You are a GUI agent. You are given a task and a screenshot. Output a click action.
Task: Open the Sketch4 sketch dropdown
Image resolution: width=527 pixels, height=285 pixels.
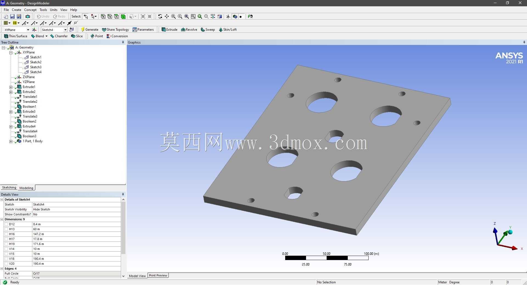65,30
